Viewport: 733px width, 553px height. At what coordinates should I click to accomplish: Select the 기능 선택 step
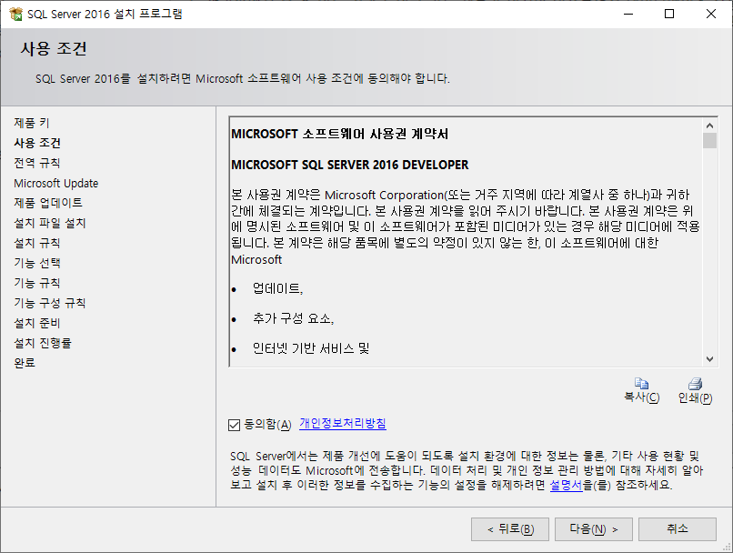coord(37,263)
